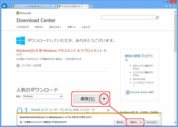
Task: Click the browser back arrow button
Action: pyautogui.click(x=5, y=6)
